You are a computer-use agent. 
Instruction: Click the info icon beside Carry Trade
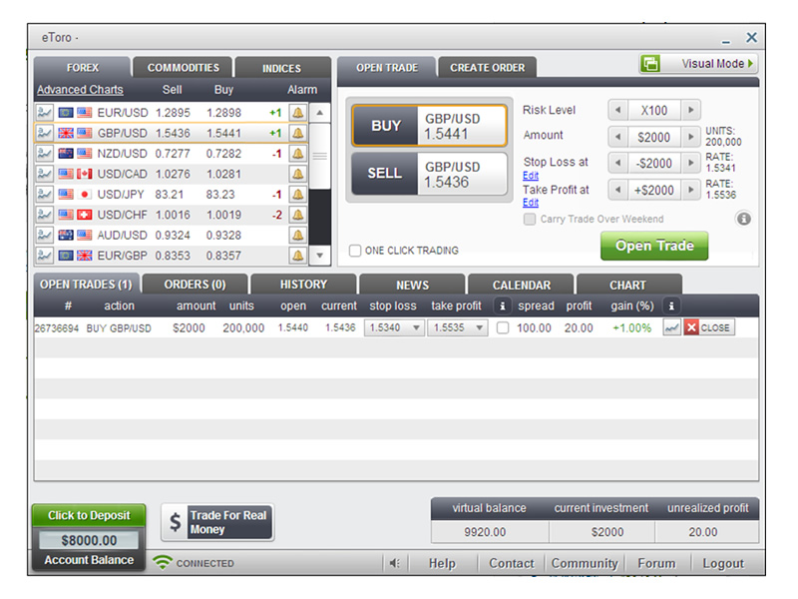(x=743, y=219)
